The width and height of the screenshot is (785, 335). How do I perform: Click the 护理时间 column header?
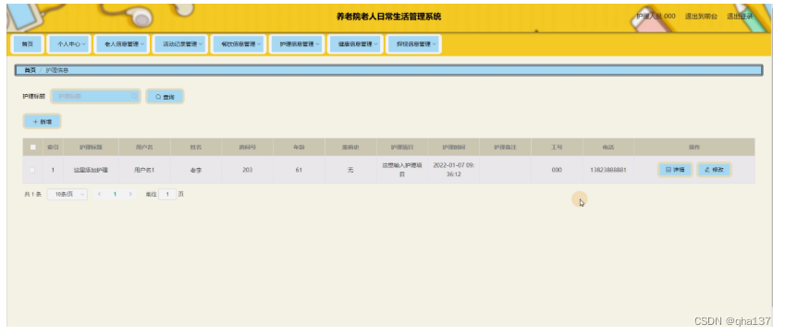coord(454,148)
